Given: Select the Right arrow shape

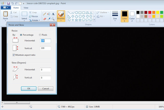Looking at the screenshot, I should (84, 16).
